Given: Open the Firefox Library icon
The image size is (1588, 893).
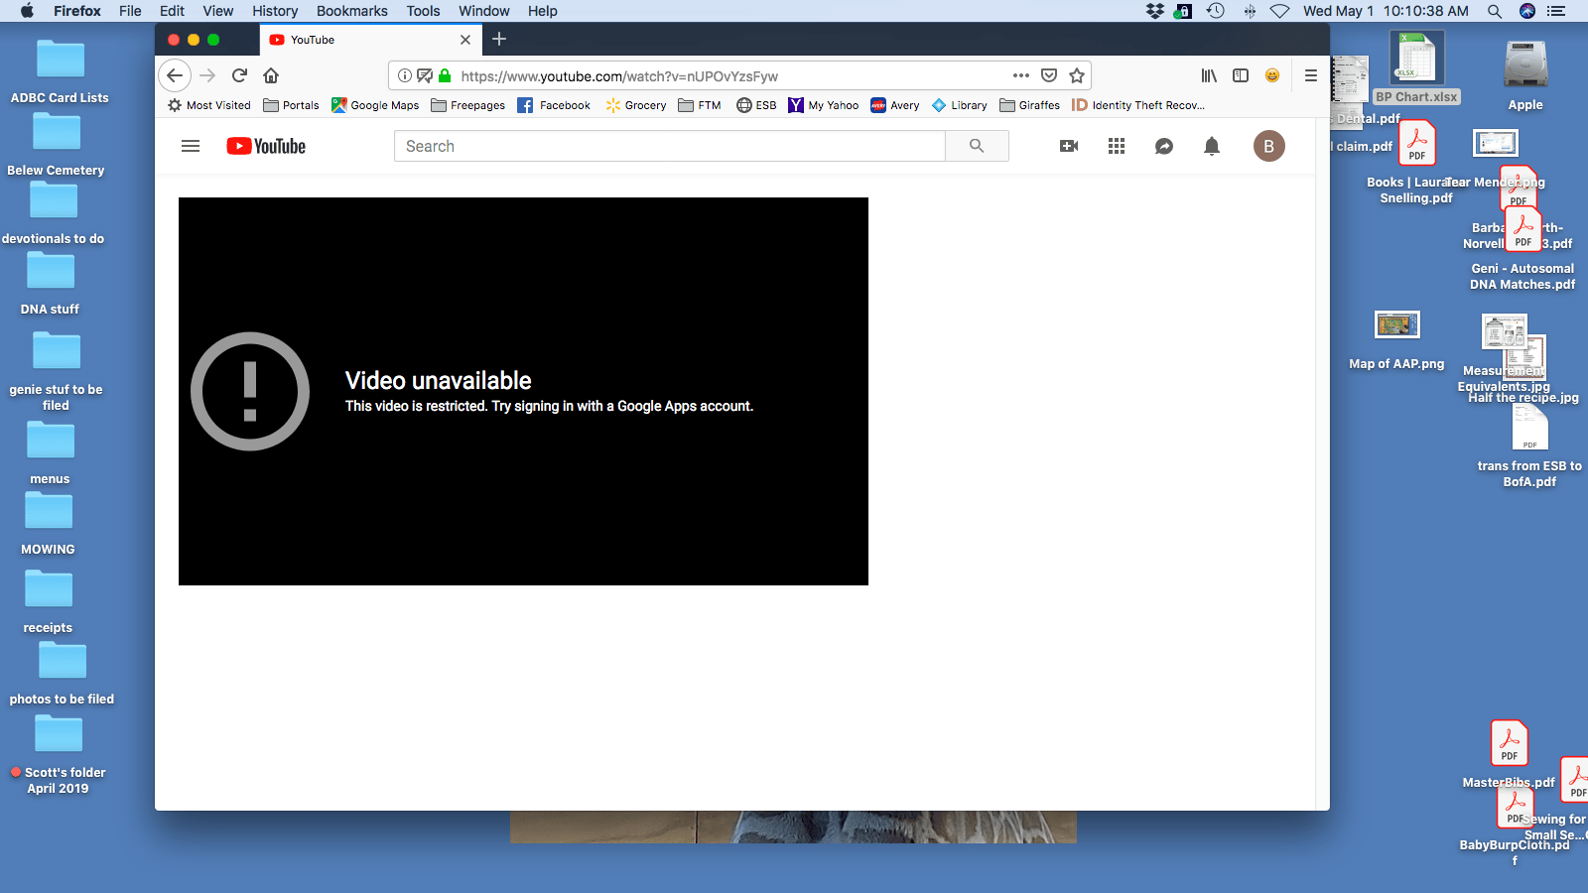Looking at the screenshot, I should click(x=1209, y=75).
